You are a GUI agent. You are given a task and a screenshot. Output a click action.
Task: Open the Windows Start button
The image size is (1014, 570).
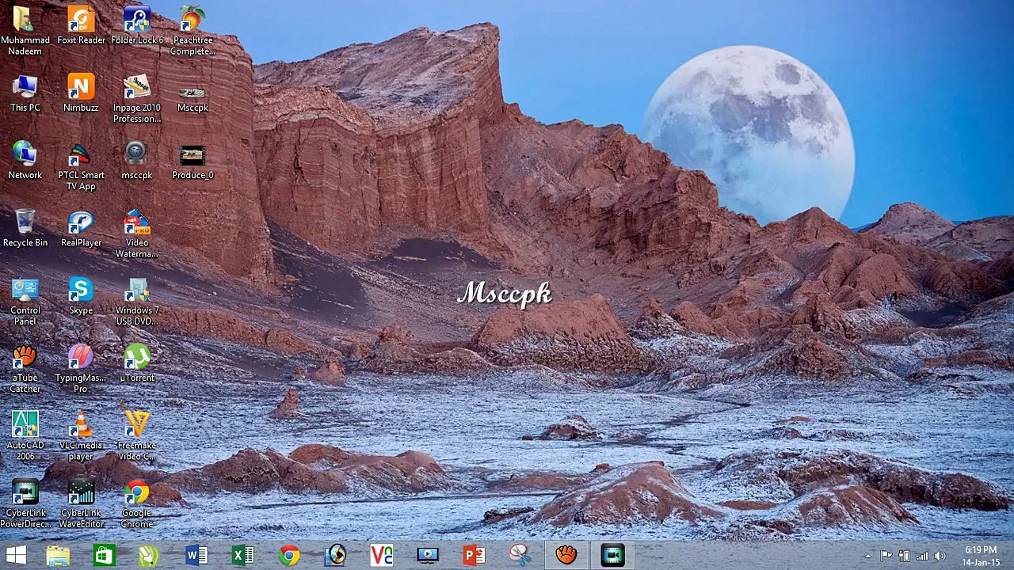(x=16, y=555)
